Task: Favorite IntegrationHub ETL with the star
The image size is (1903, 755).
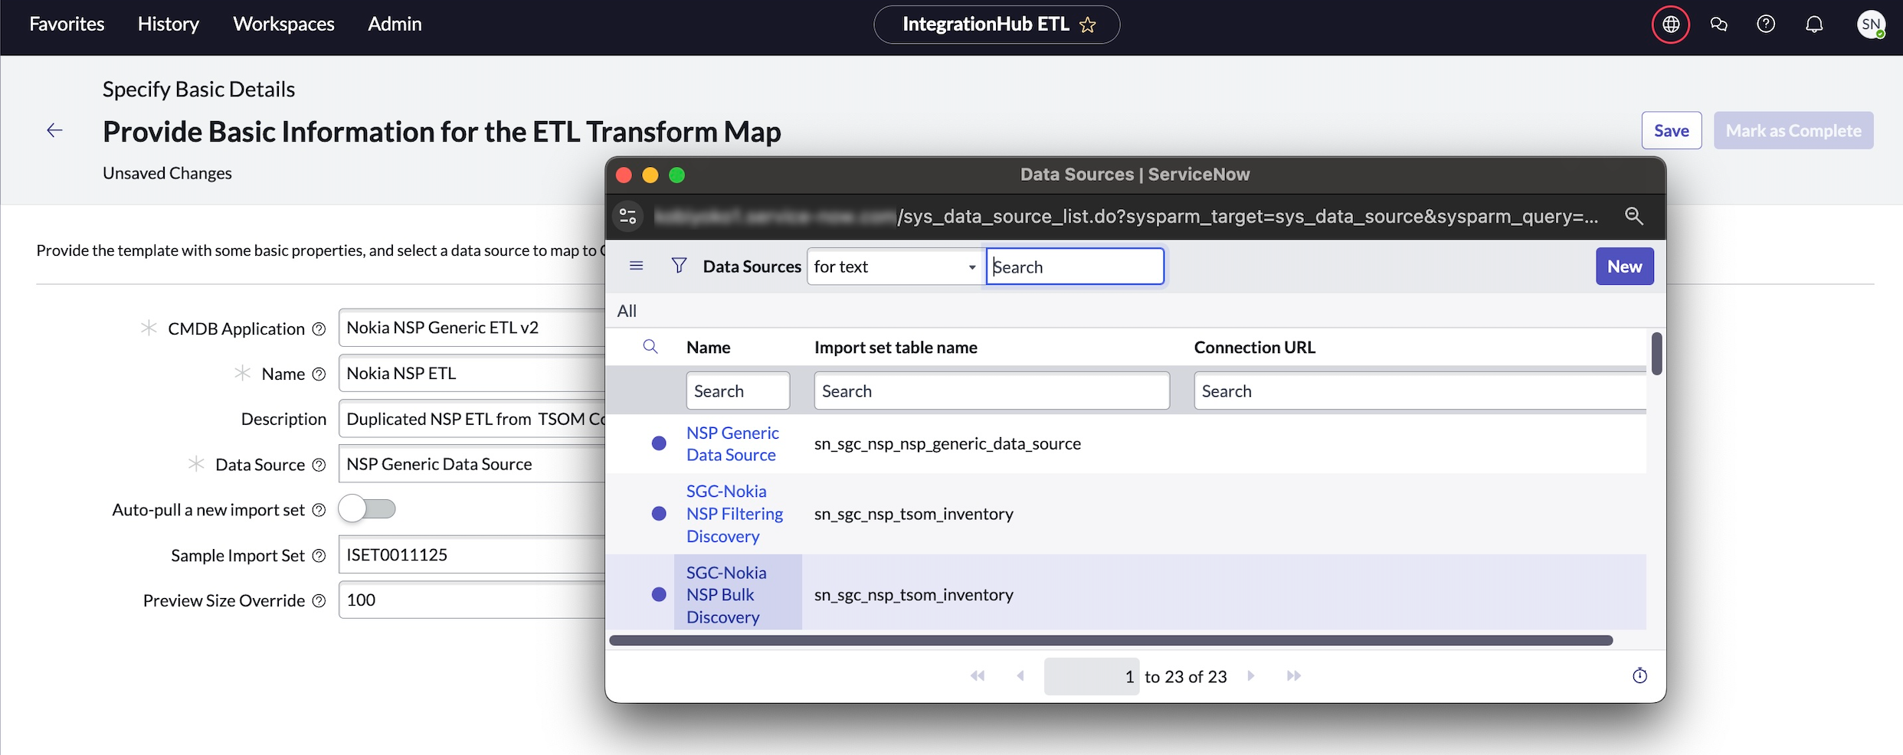Action: tap(1088, 25)
